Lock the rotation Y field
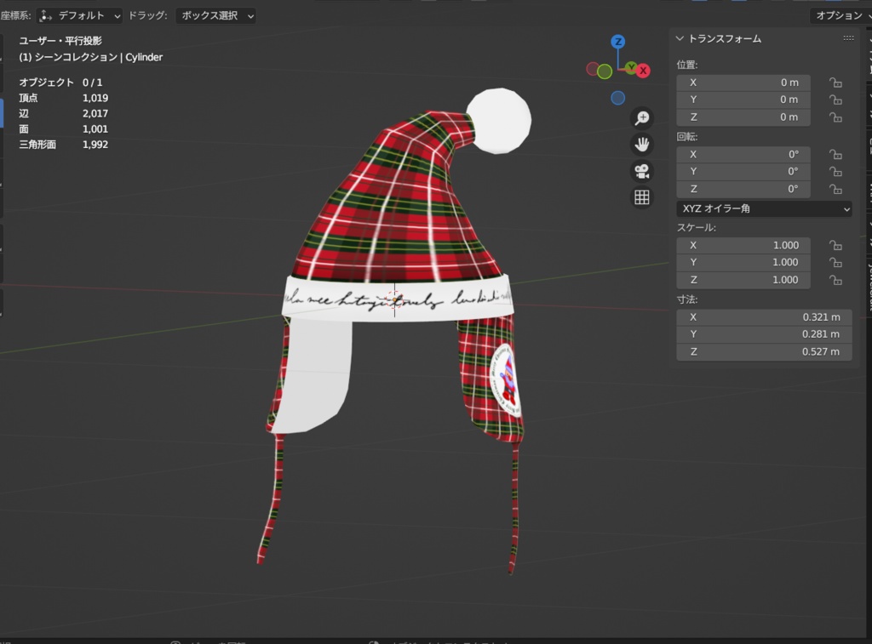This screenshot has width=872, height=644. coord(835,172)
